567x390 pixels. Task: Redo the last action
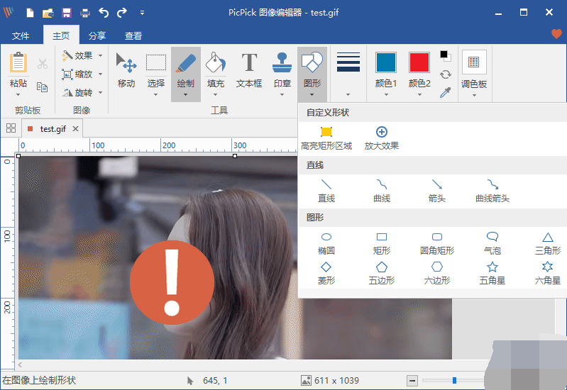click(x=122, y=13)
